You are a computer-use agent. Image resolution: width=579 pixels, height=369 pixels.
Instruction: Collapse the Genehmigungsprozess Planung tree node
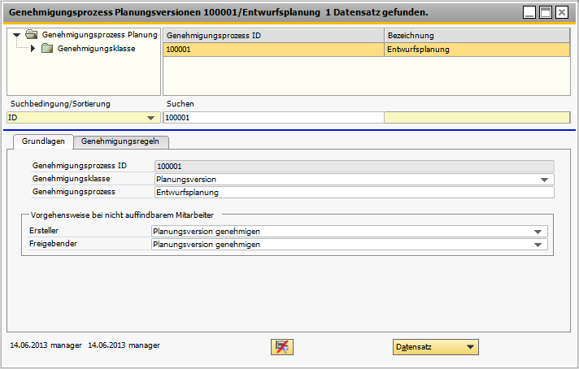tap(16, 35)
